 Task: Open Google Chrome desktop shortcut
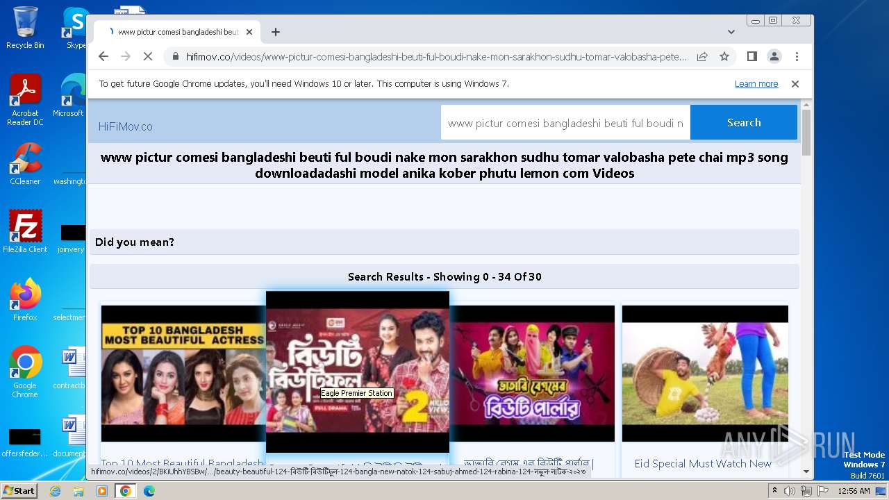[25, 372]
